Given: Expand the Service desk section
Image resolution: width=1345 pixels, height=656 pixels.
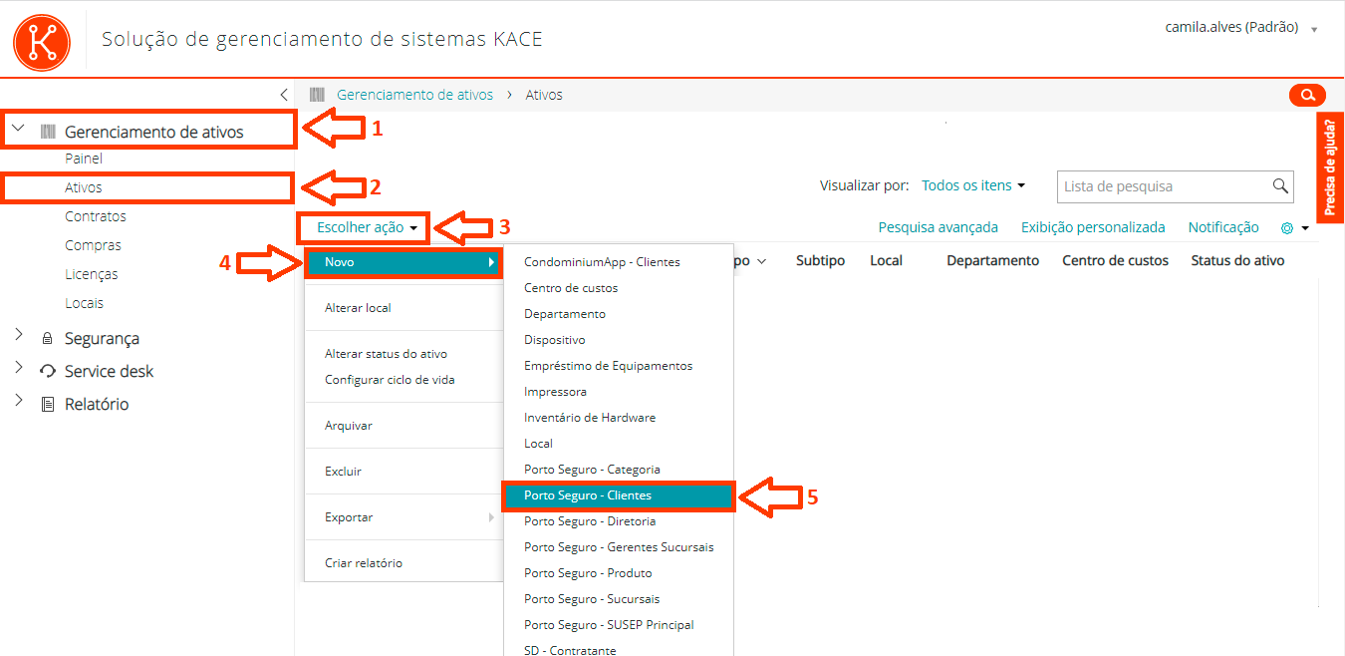Looking at the screenshot, I should tap(18, 368).
